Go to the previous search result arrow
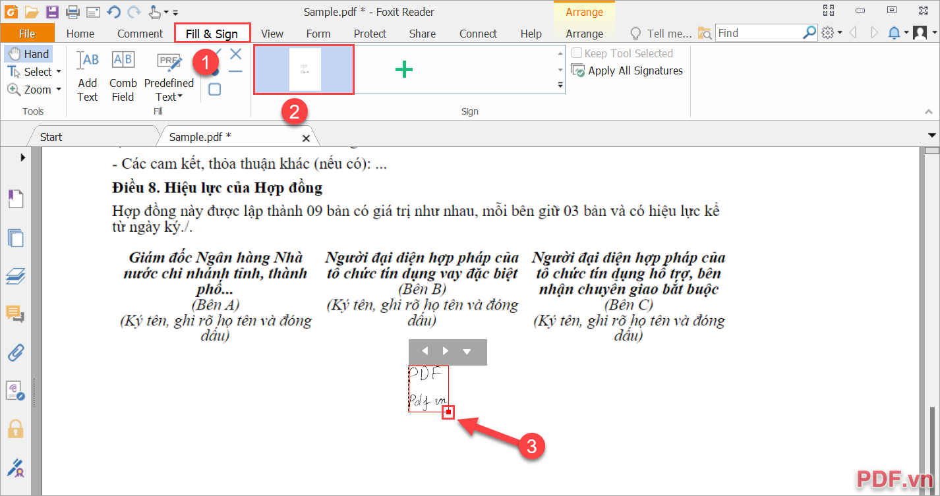This screenshot has width=940, height=496. coord(853,33)
